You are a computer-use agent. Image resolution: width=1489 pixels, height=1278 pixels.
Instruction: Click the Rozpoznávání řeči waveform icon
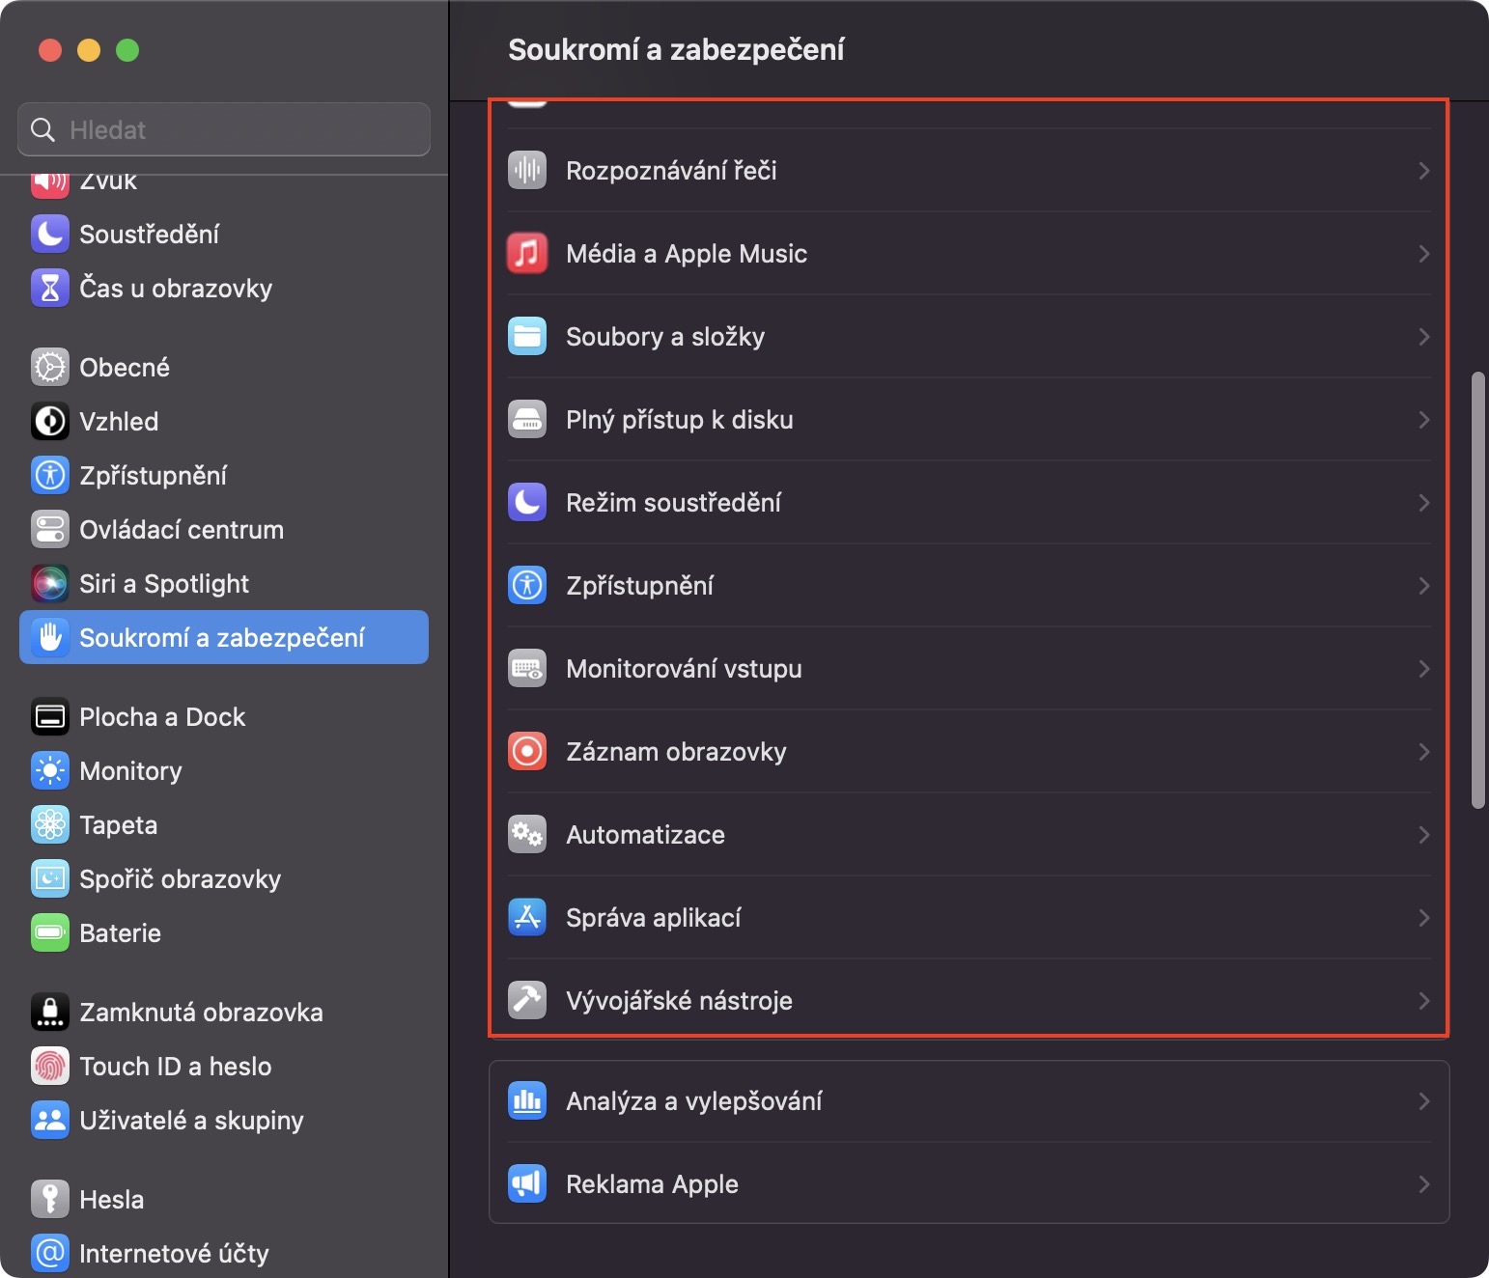point(527,171)
